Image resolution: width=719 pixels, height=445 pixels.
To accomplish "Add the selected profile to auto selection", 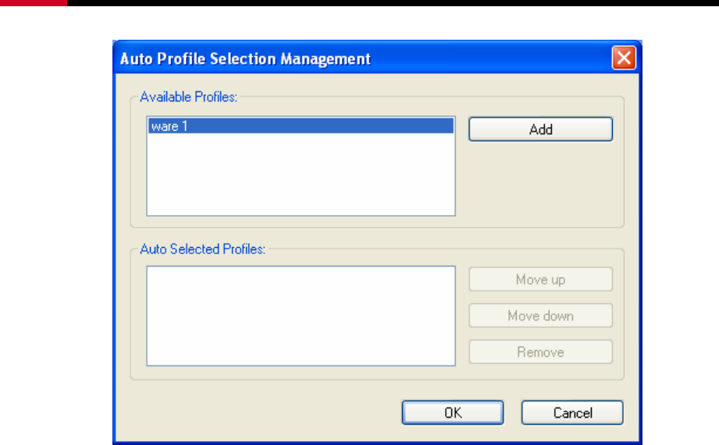I will pyautogui.click(x=541, y=129).
